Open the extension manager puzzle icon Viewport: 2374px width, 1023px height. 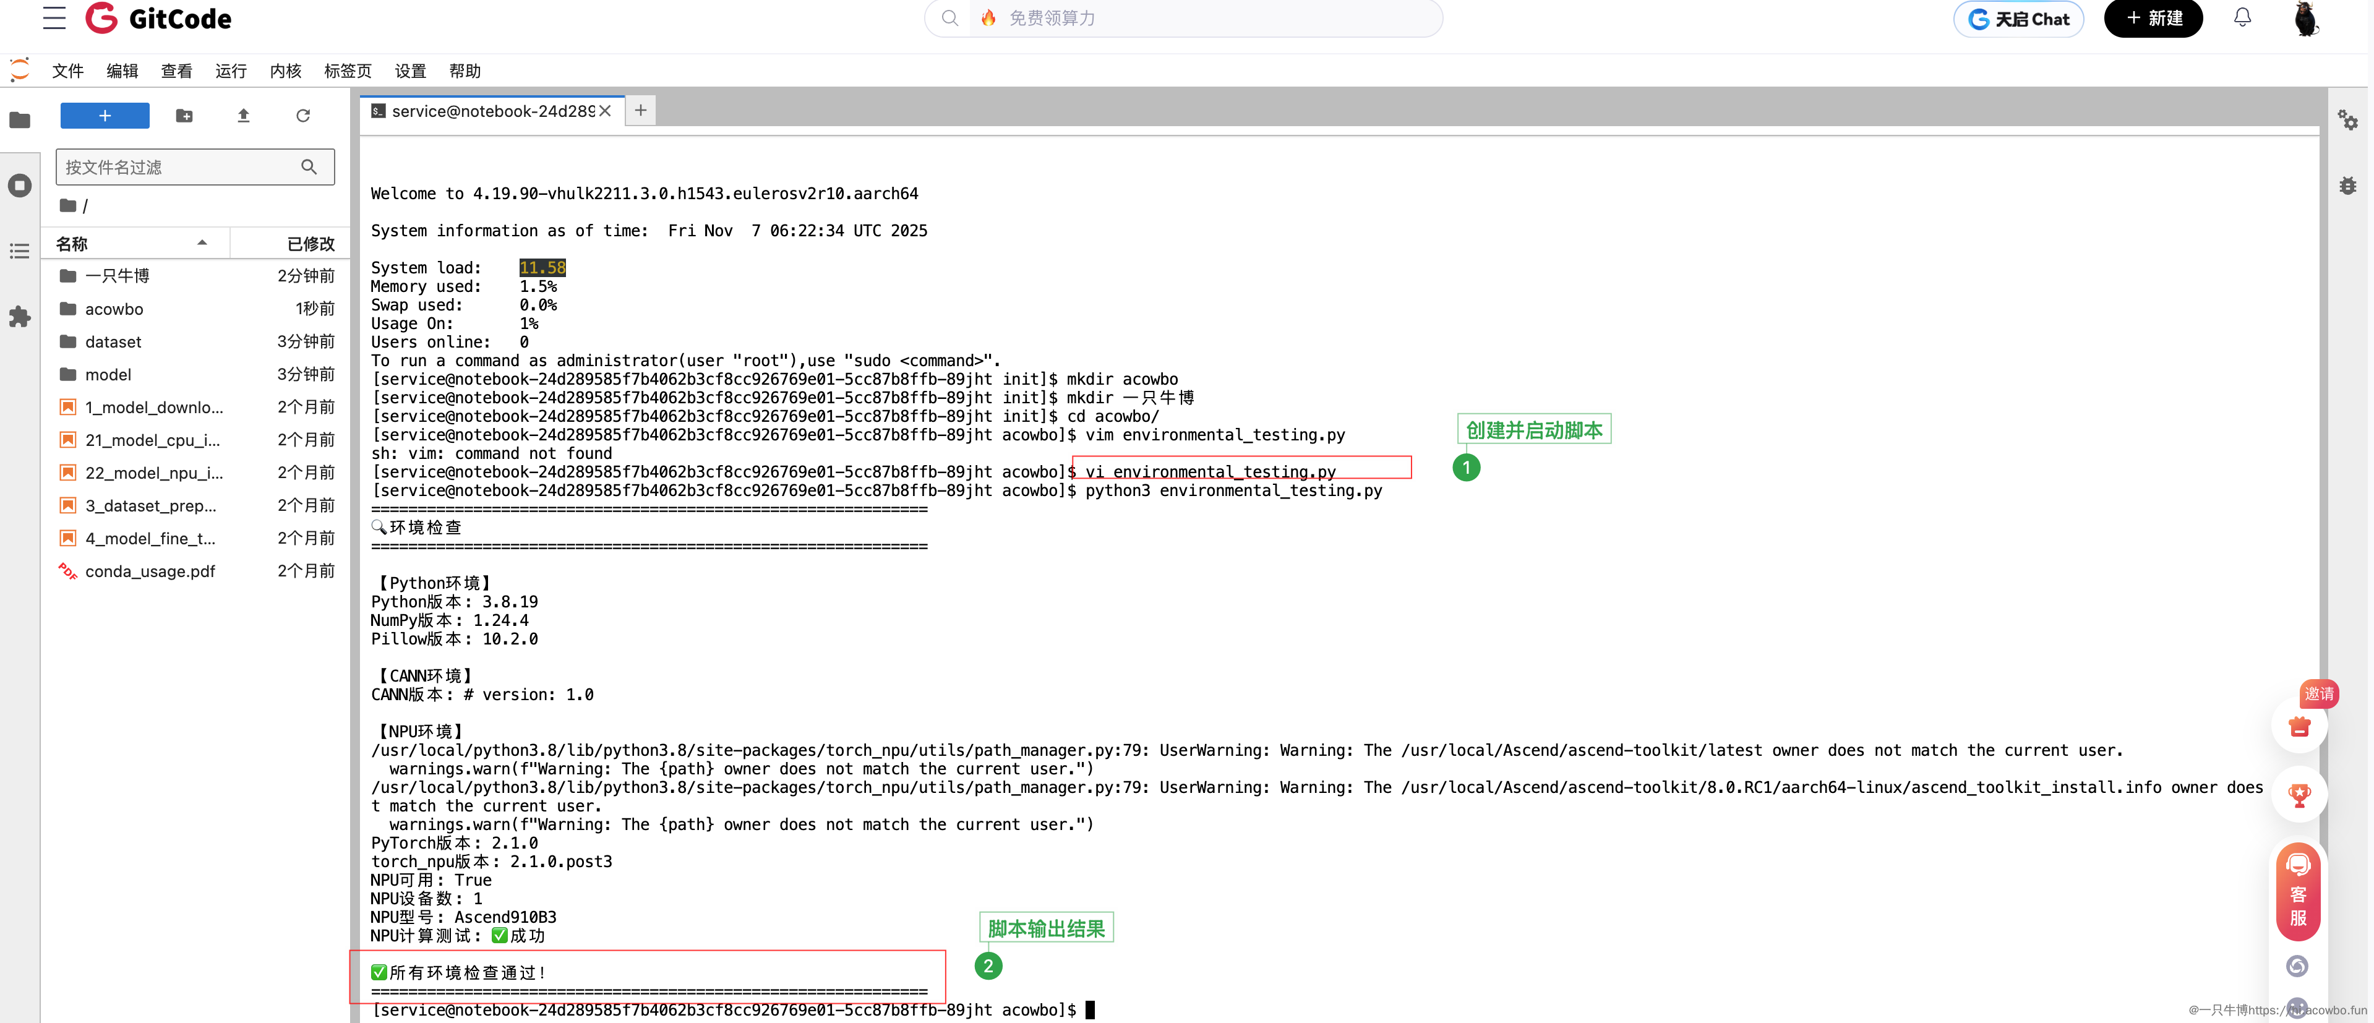pos(19,317)
